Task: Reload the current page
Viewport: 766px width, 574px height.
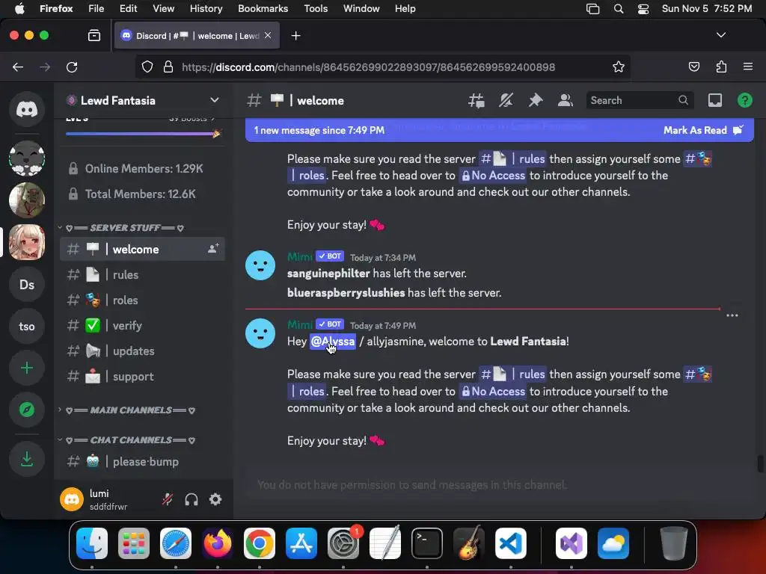Action: point(72,67)
